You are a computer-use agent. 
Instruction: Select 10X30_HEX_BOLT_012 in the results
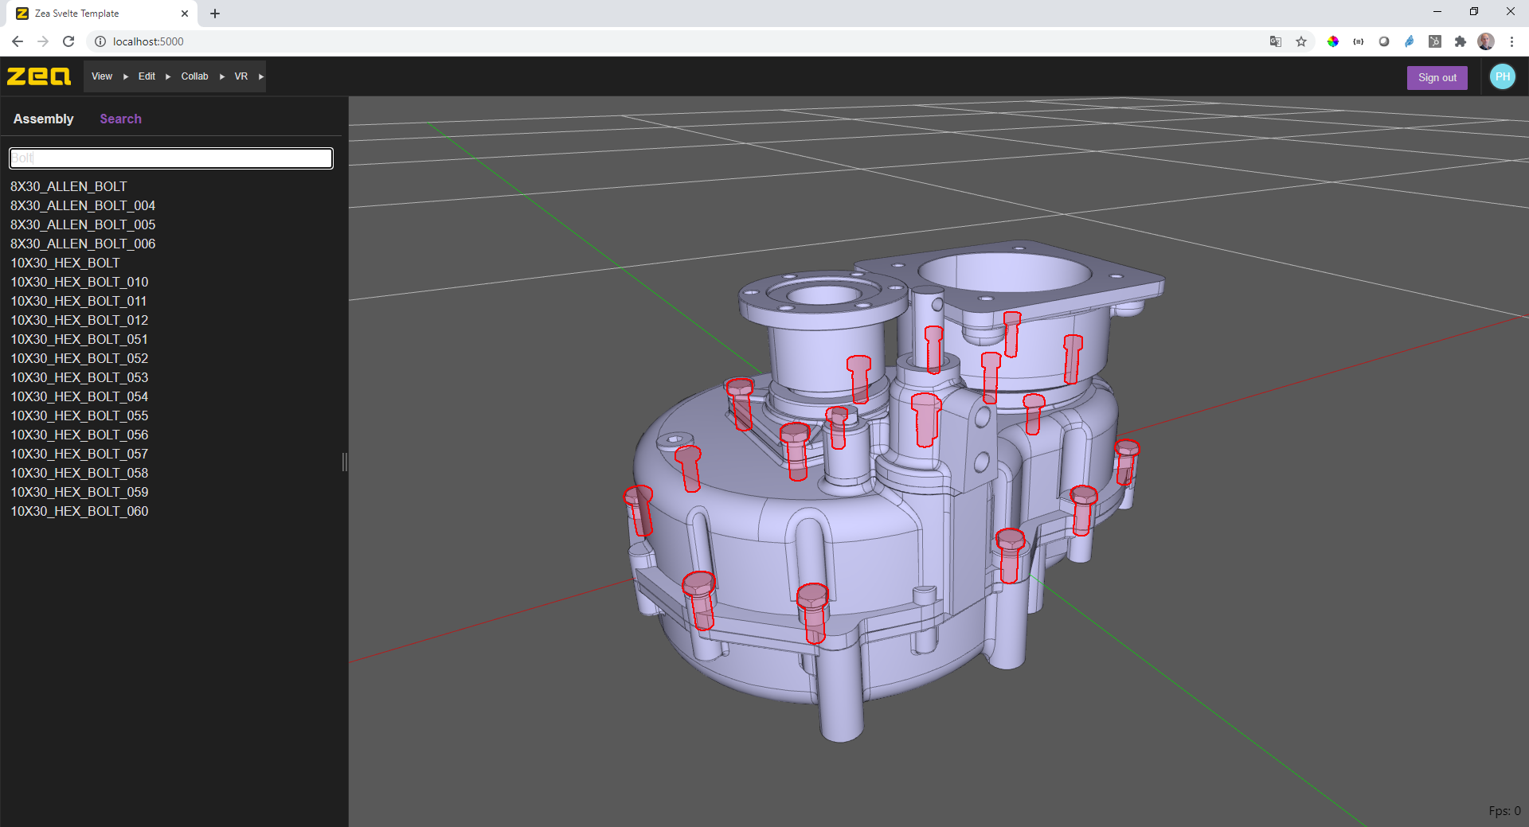(80, 320)
